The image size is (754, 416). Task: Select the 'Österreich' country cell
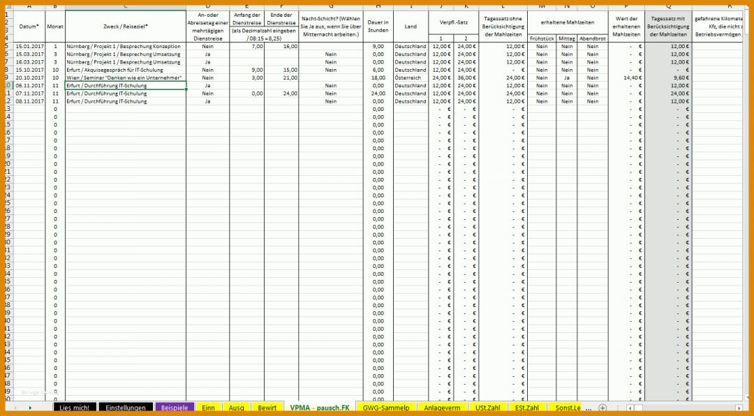click(x=411, y=78)
